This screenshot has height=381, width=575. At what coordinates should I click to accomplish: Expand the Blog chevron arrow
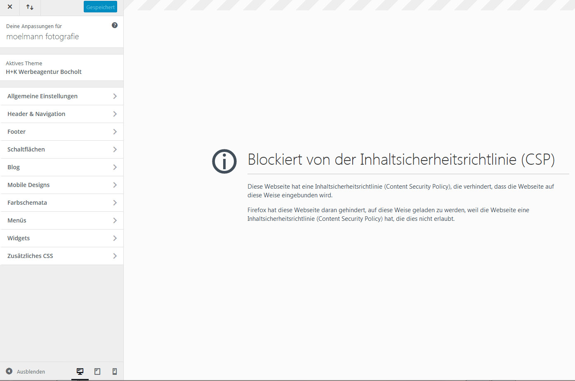(115, 167)
